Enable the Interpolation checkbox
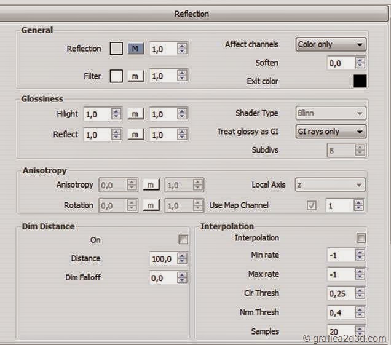 [x=361, y=238]
